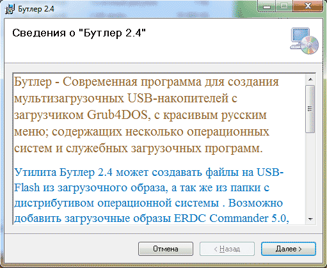Click the line mentioning мультизагрузочных USB-накопителей
Screen dimensions: 327x268
pyautogui.click(x=125, y=99)
